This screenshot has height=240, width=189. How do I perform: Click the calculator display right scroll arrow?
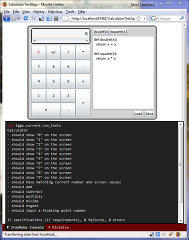[x=87, y=40]
